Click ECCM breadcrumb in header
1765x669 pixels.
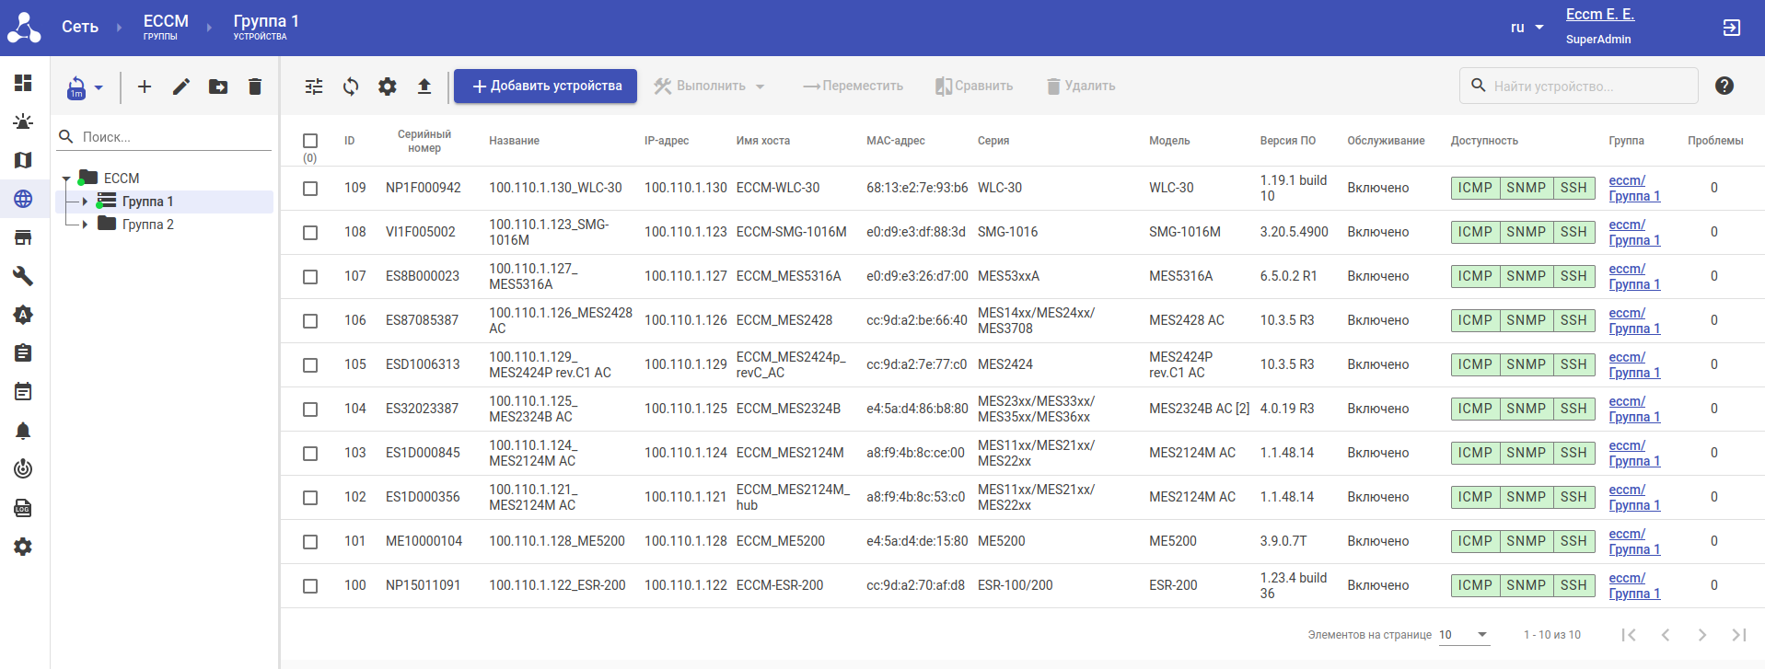point(166,27)
